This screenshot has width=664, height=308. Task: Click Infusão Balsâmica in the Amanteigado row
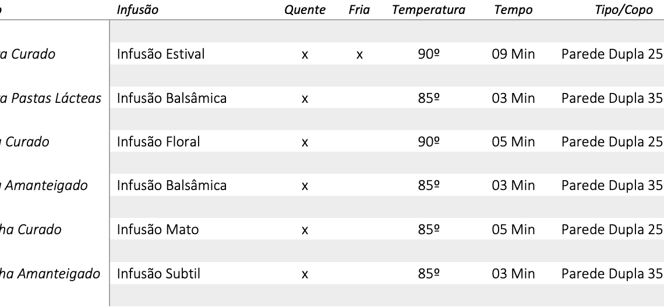click(172, 186)
